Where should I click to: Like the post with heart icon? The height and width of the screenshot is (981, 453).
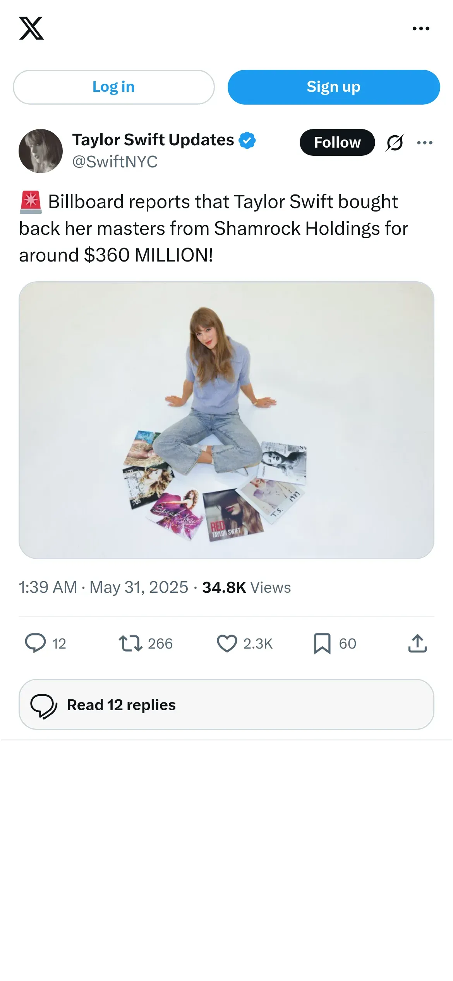point(227,643)
